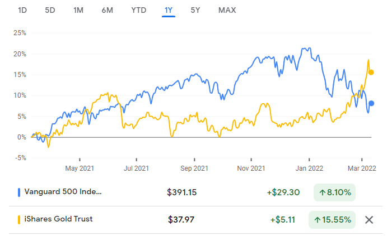Switch chart to 5Y range
The height and width of the screenshot is (236, 392).
tap(195, 10)
